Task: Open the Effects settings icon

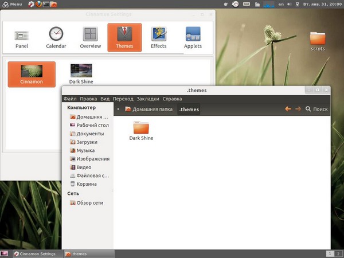Action: pos(159,37)
